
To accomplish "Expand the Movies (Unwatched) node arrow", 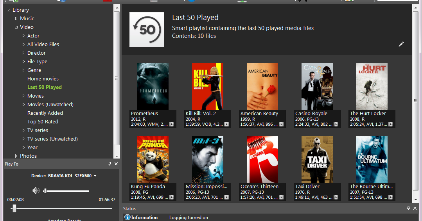I will point(23,105).
